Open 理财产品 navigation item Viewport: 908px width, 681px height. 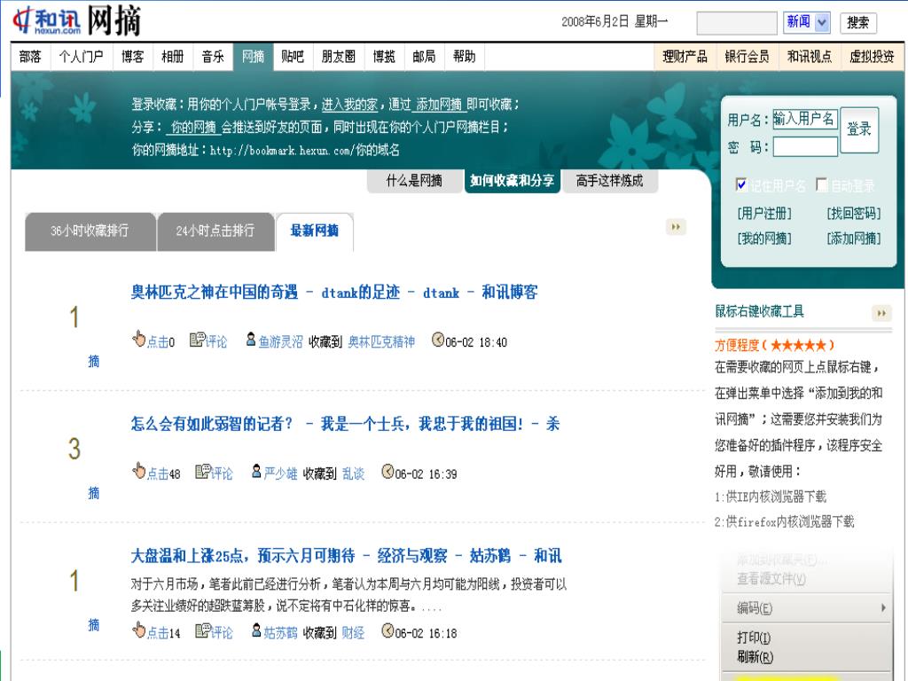(685, 57)
